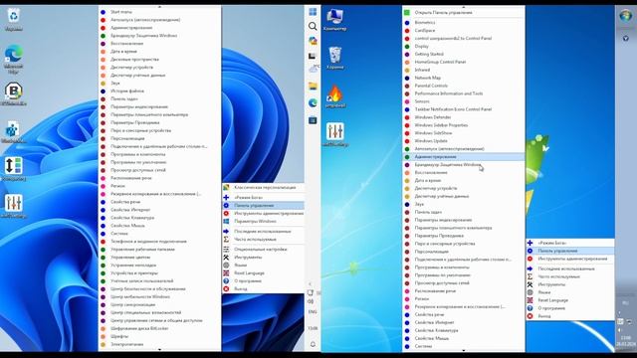Click the globe icon beside Языки in Windows 7 popup
Image resolution: width=637 pixels, height=358 pixels.
tap(530, 292)
